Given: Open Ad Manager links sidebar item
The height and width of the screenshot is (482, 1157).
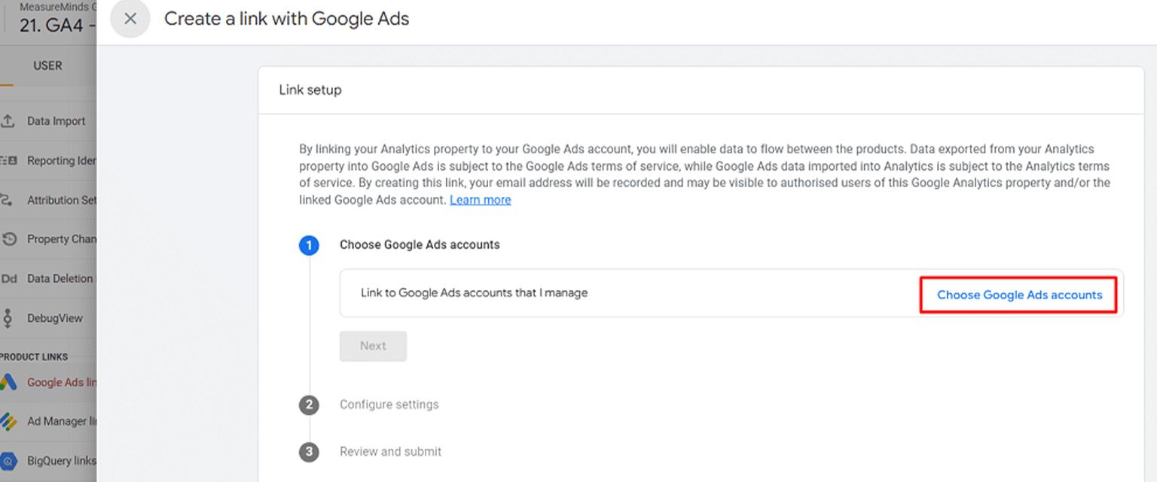Looking at the screenshot, I should [62, 422].
